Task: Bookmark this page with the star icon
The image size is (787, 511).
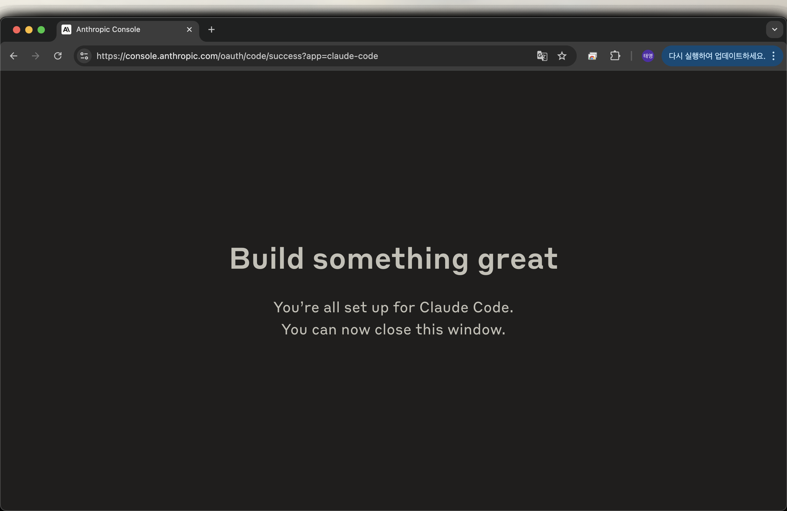Action: [x=562, y=56]
